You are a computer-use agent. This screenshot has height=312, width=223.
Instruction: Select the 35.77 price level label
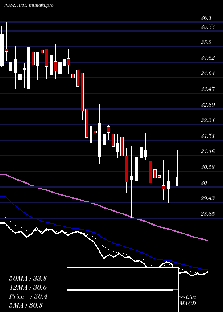click(208, 27)
